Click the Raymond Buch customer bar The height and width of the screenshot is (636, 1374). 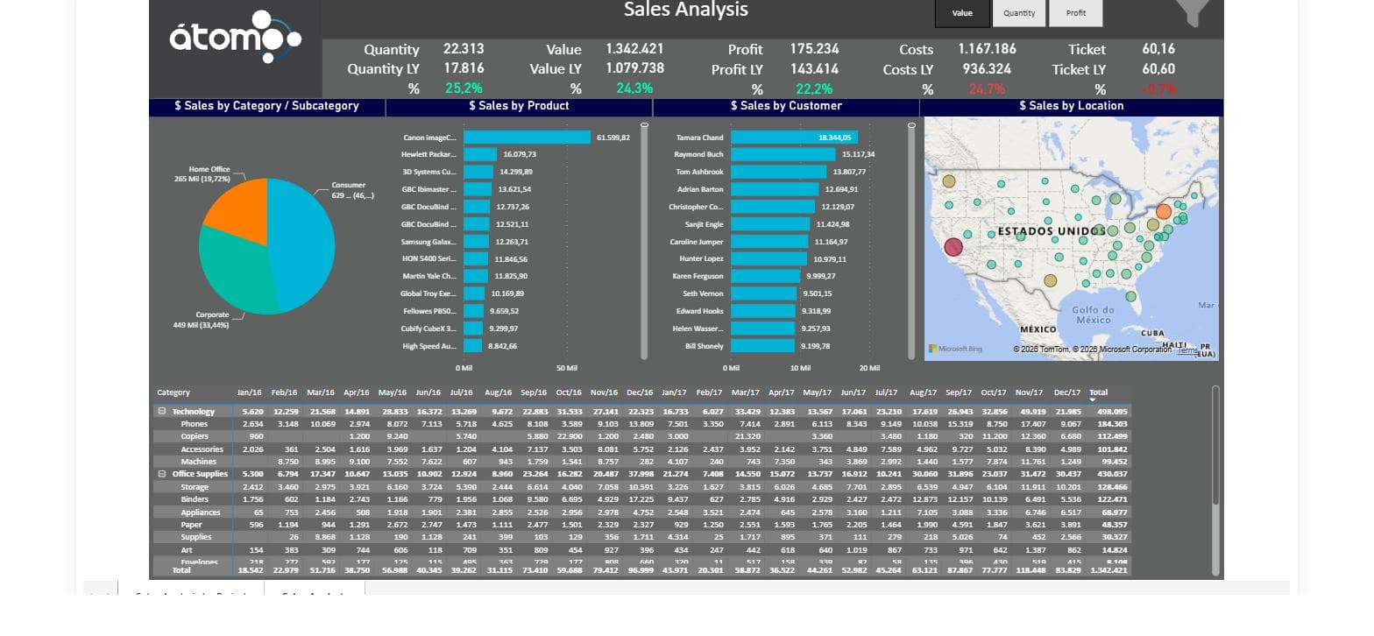[x=783, y=154]
